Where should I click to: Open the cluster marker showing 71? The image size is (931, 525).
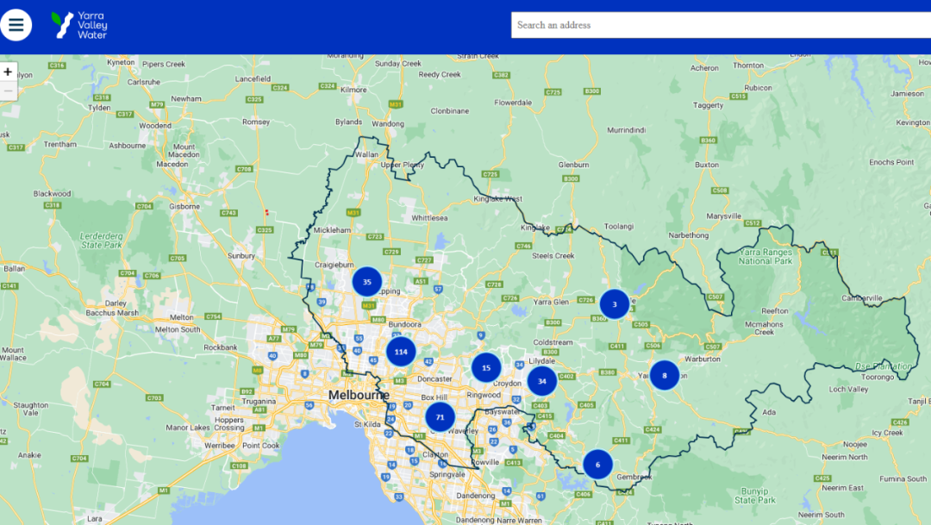click(440, 417)
